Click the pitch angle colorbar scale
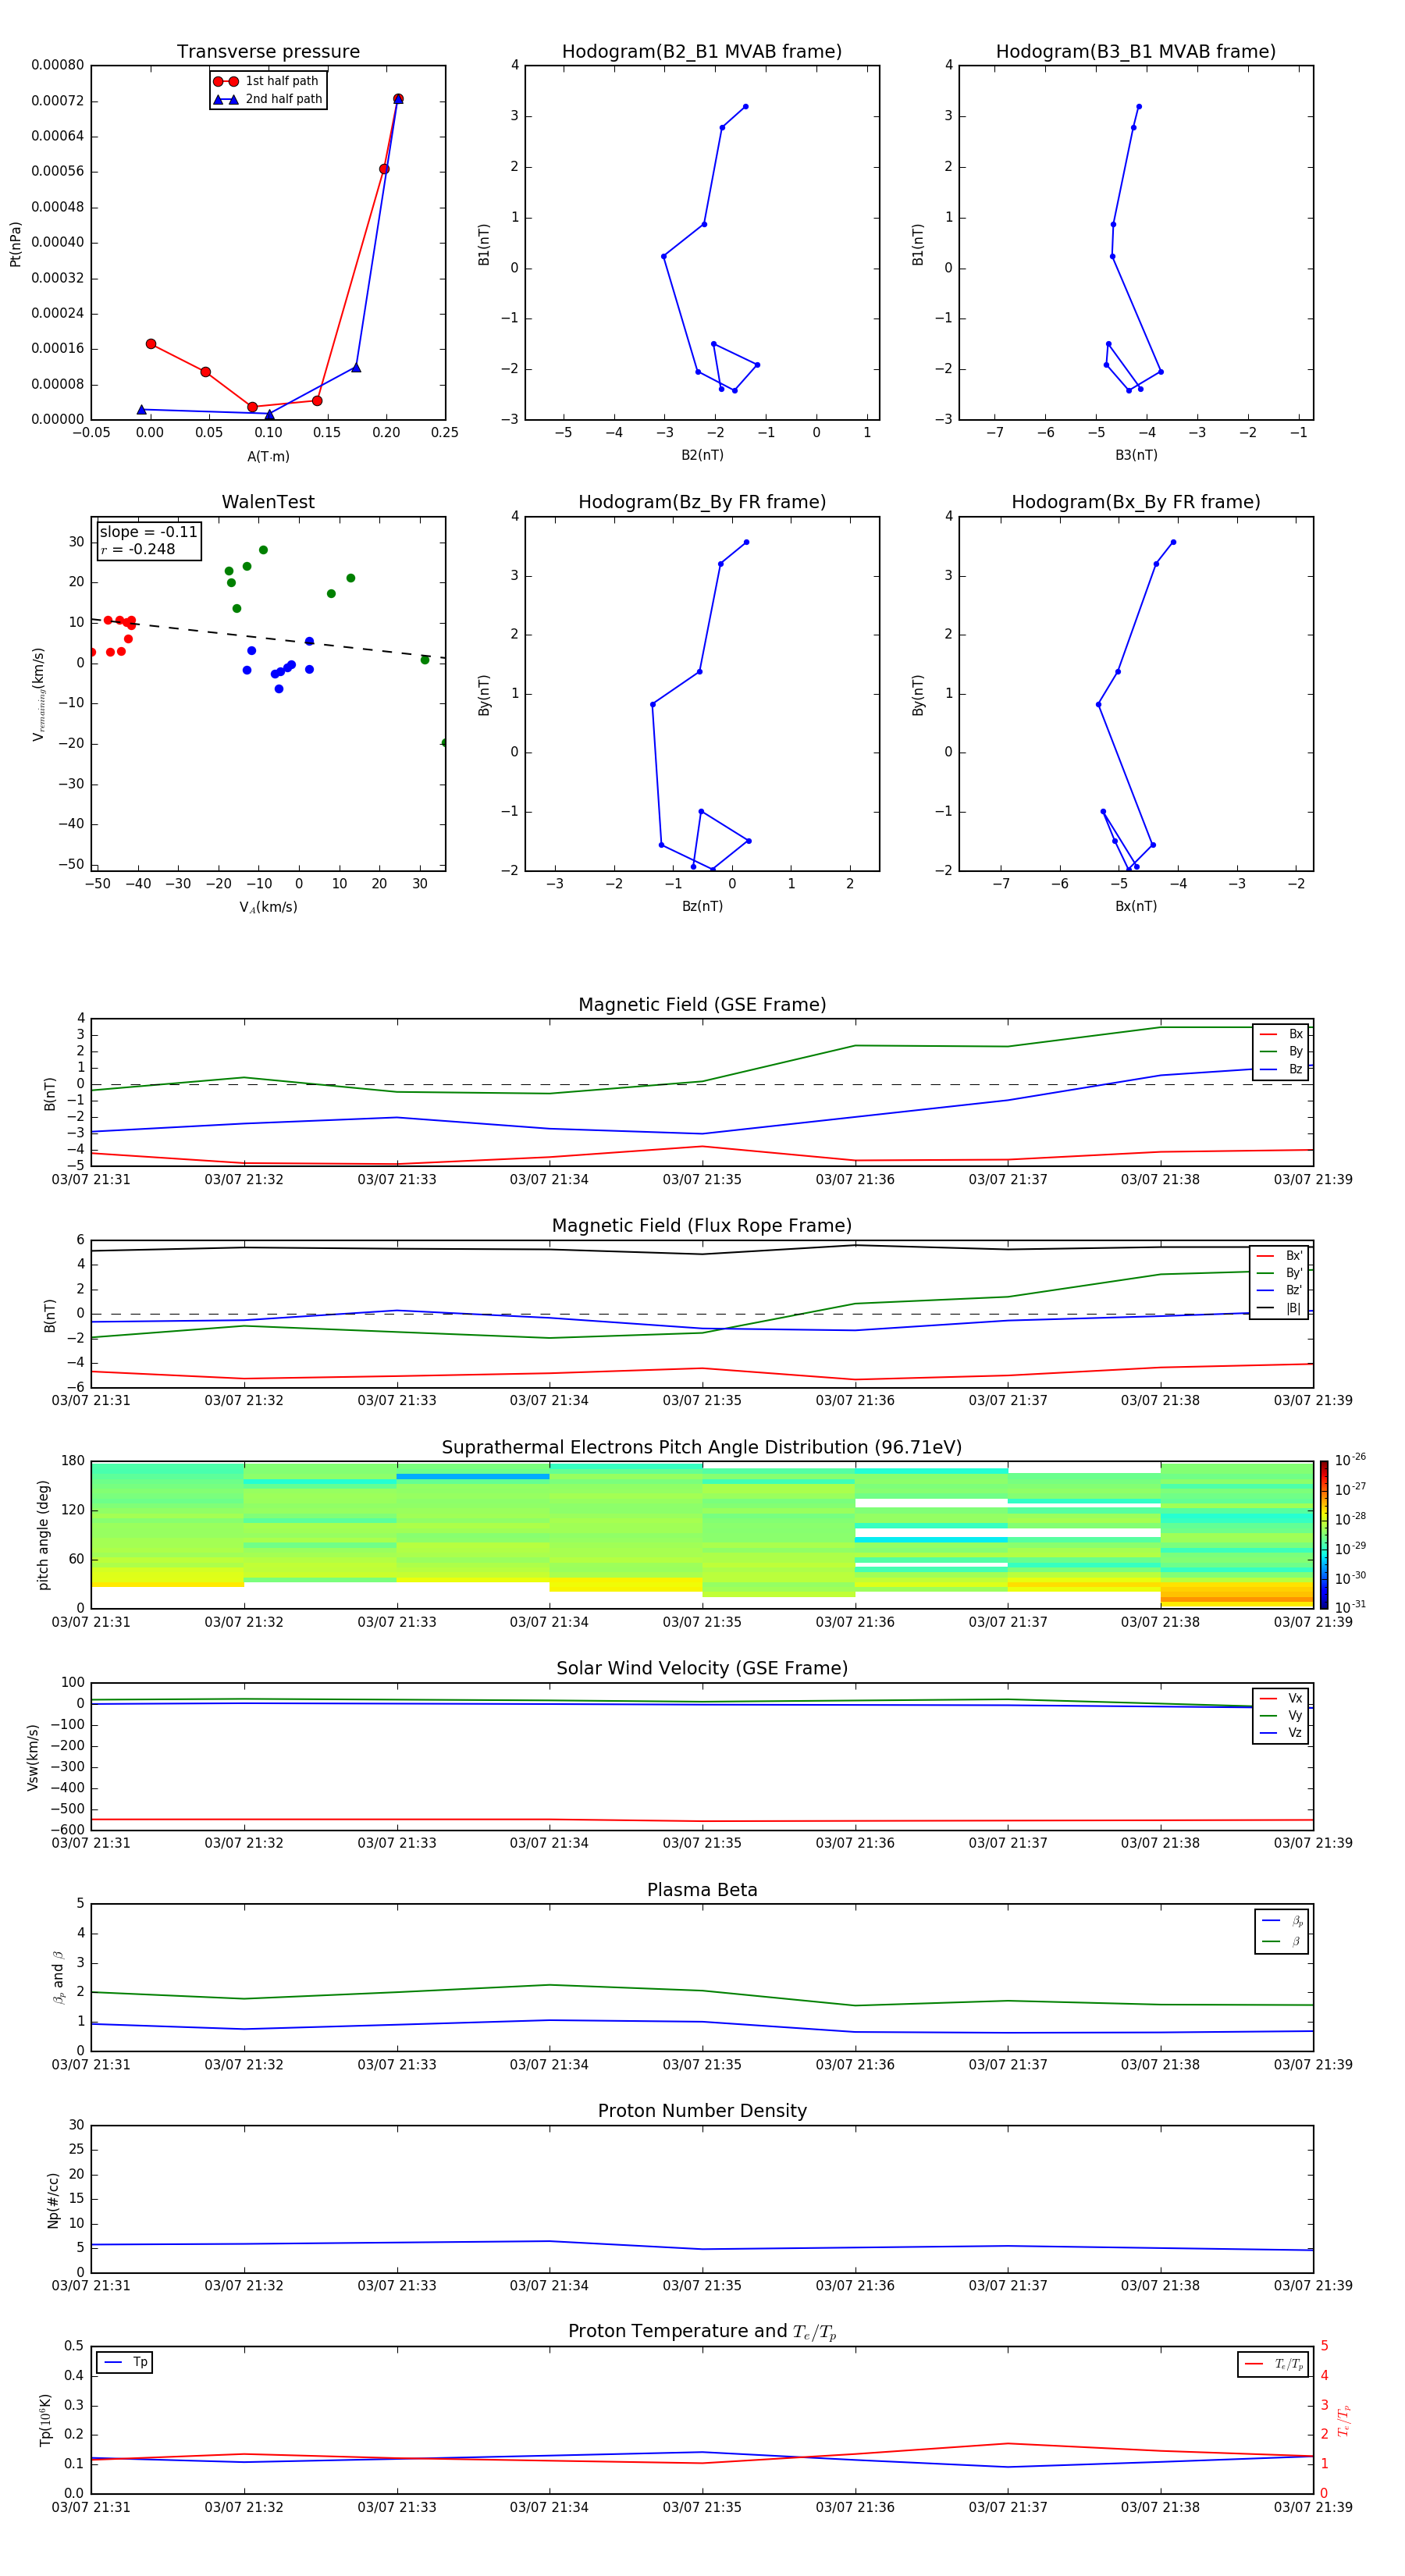 point(1324,1534)
